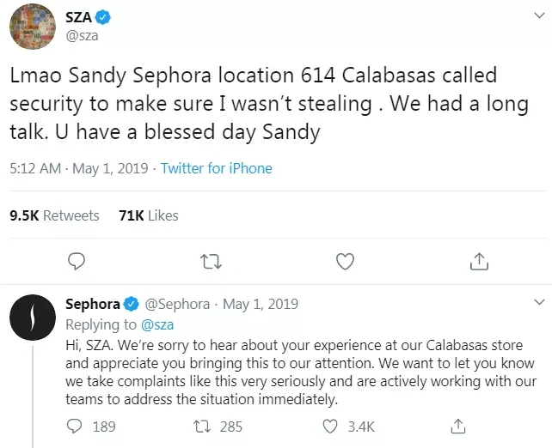
Task: Open the Sephora reply's May 1, 2019 date
Action: click(x=261, y=304)
